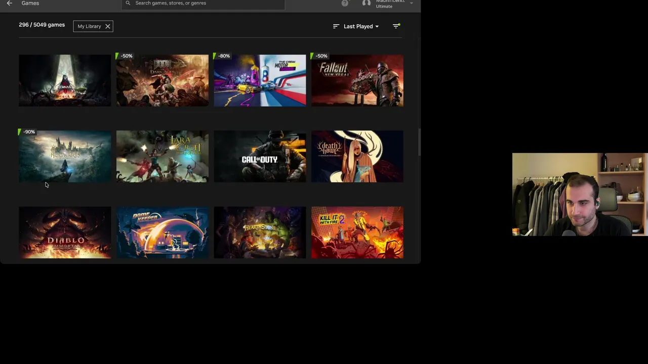Viewport: 648px width, 364px height.
Task: Click the -50% badge on Fallout New Vegas
Action: (319, 56)
